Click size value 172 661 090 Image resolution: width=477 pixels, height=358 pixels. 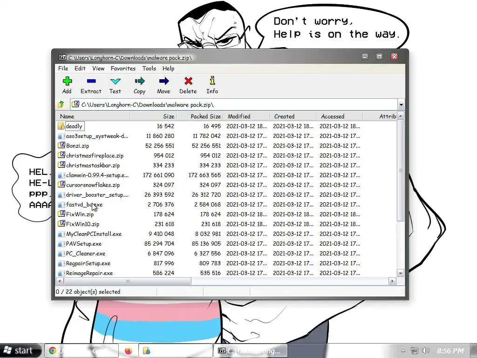tap(158, 175)
